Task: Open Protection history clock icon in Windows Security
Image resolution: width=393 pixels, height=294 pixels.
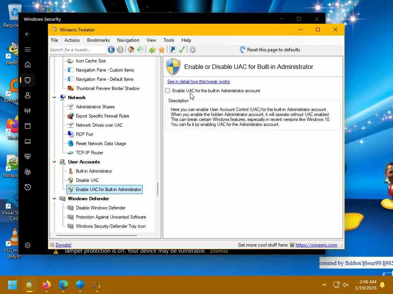Action: click(x=28, y=187)
